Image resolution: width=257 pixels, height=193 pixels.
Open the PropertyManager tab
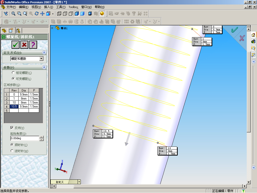pyautogui.click(x=11, y=30)
